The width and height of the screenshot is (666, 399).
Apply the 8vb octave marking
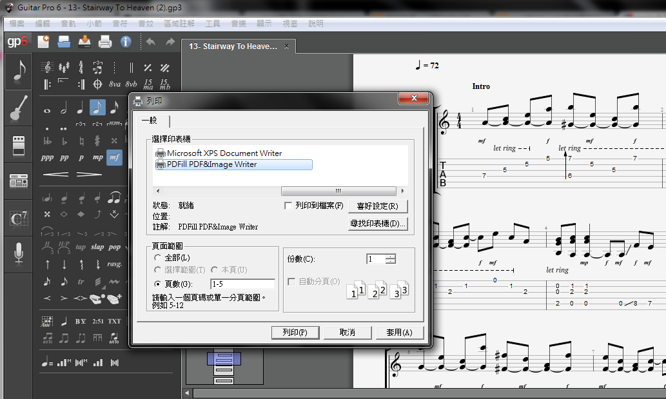click(132, 84)
